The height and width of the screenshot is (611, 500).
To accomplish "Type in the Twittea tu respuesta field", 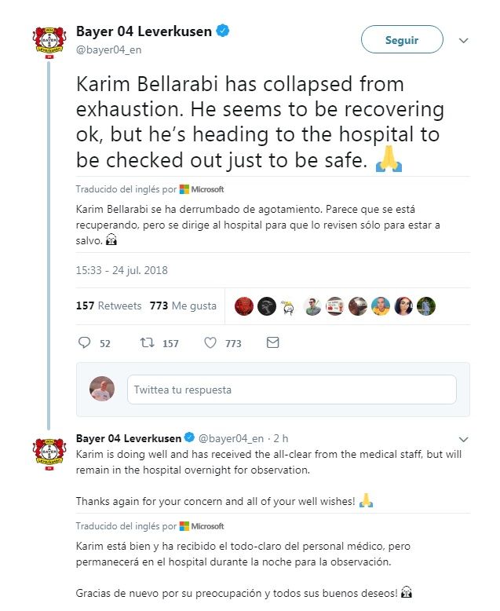I will click(291, 390).
